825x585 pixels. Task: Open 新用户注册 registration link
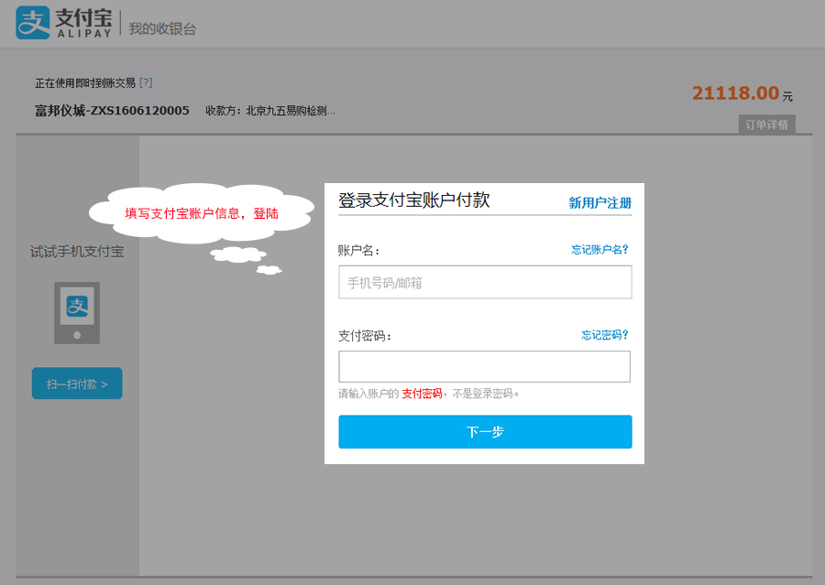coord(599,203)
